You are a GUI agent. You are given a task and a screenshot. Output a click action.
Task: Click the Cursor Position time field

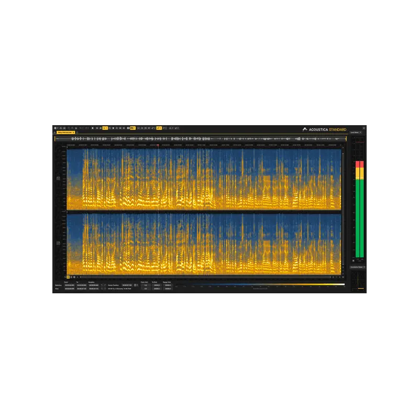click(x=127, y=285)
